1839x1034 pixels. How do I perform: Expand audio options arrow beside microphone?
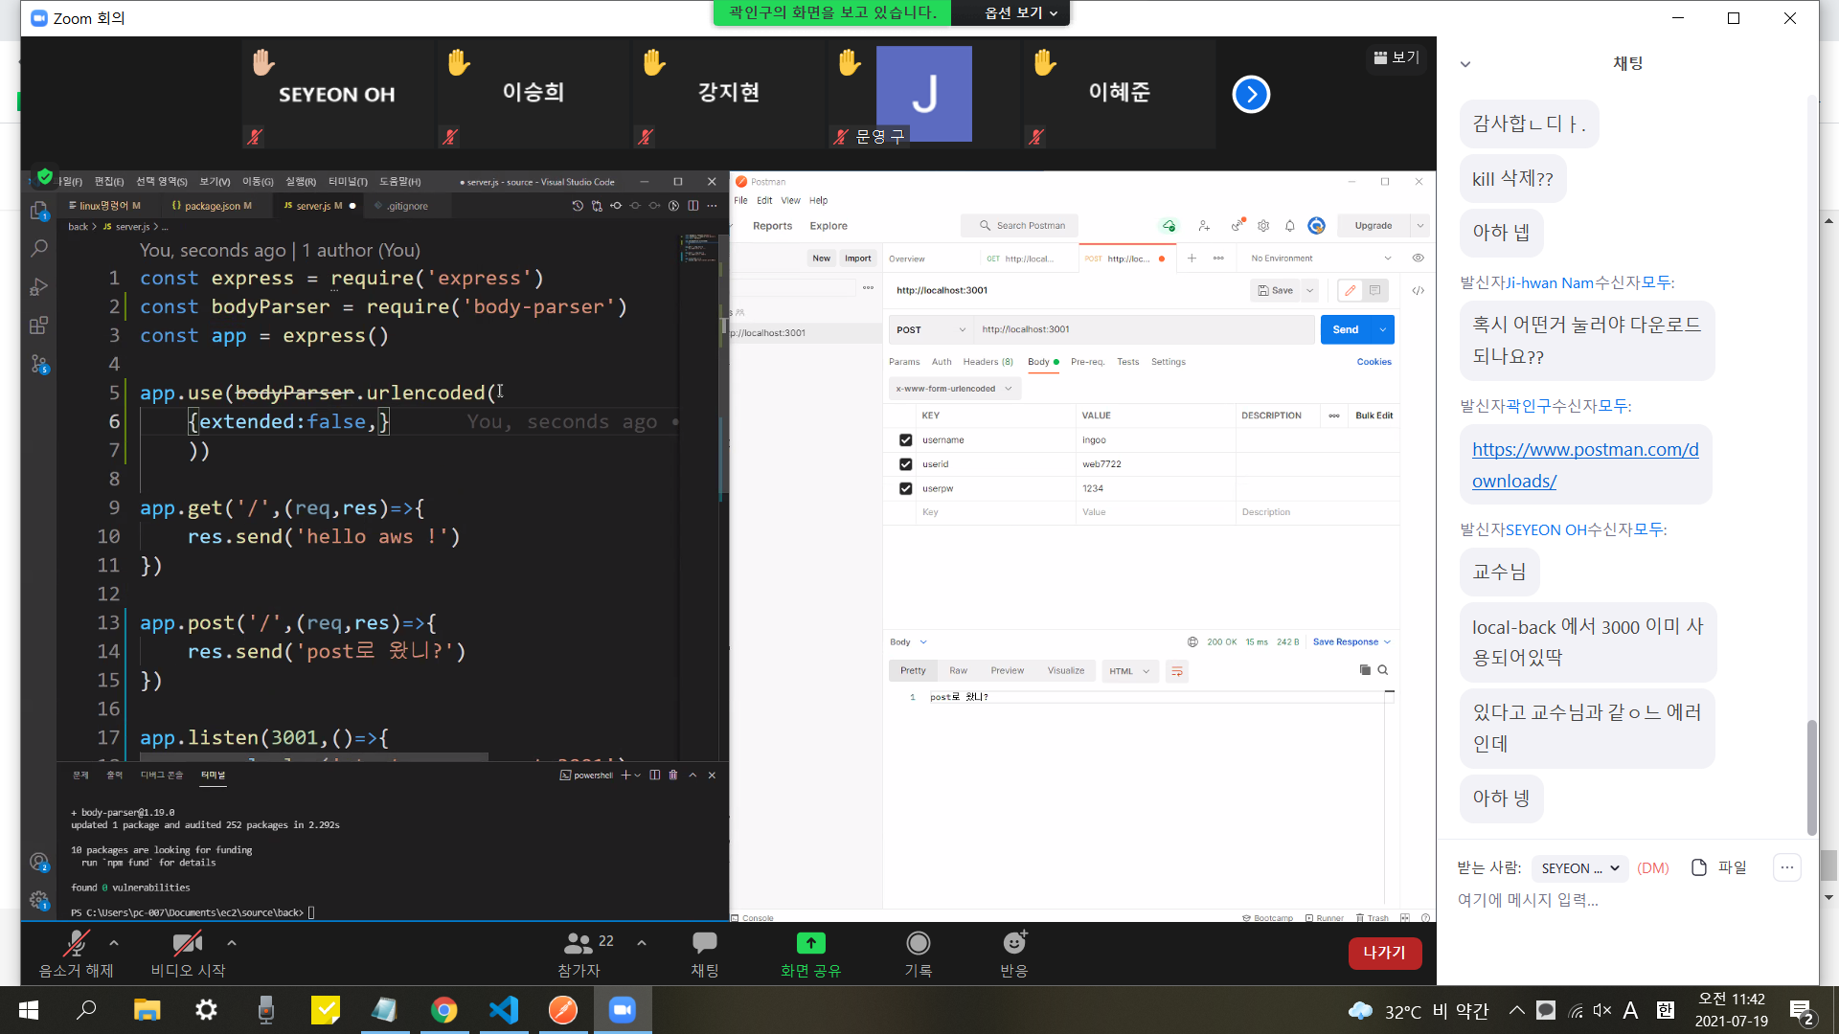coord(114,943)
